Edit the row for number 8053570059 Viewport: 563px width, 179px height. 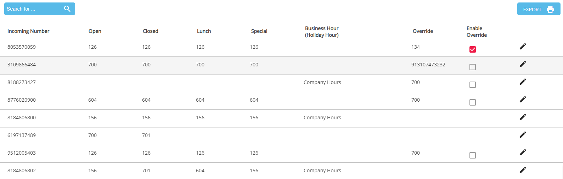[x=523, y=46]
